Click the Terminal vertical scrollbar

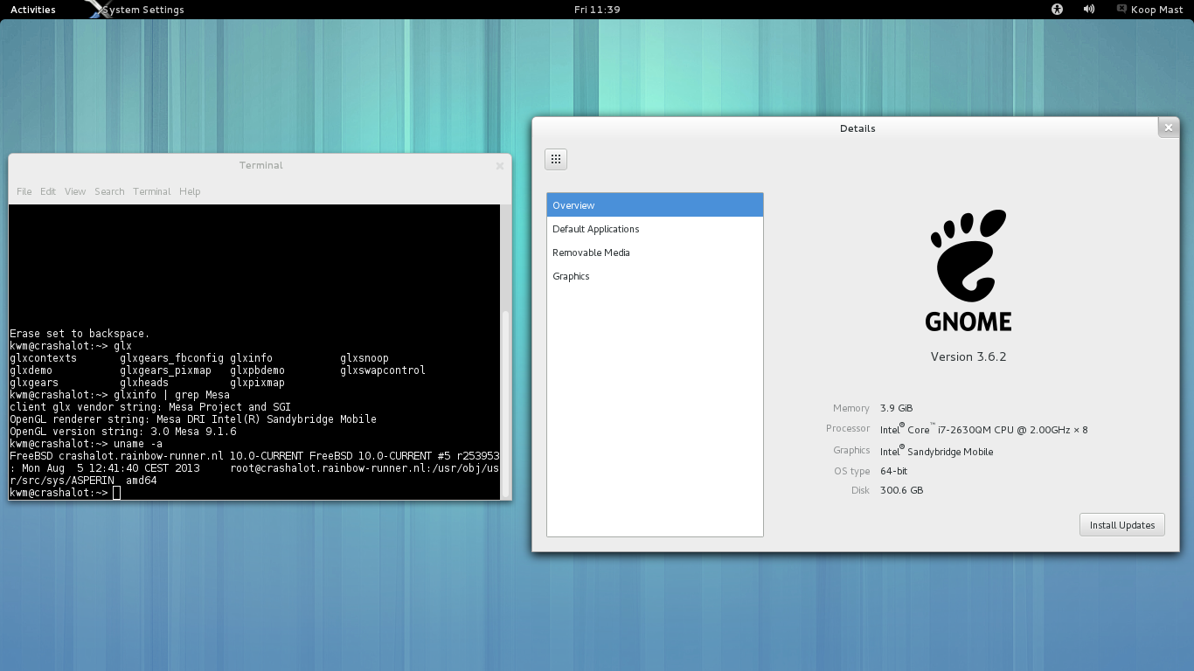[x=504, y=402]
